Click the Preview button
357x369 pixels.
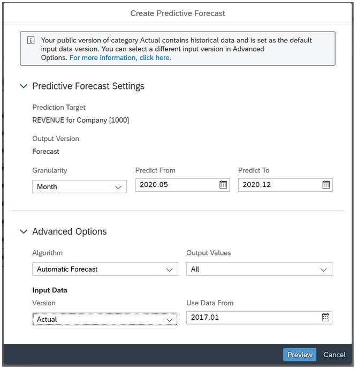[x=300, y=355]
